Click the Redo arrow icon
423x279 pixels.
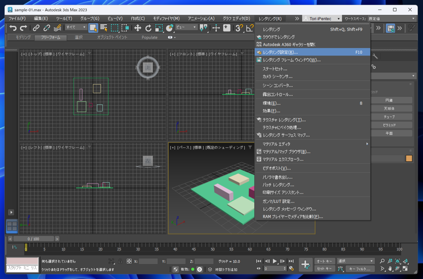23,28
